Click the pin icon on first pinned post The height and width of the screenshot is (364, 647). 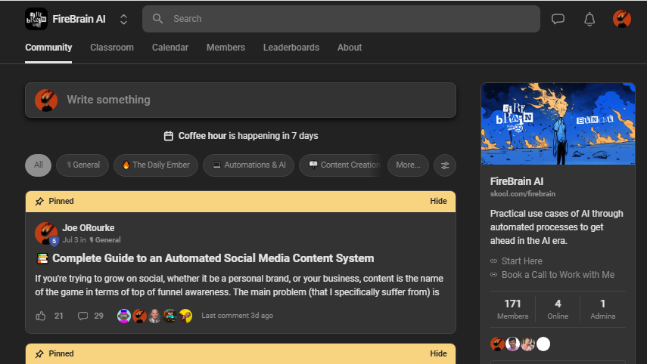tap(39, 202)
